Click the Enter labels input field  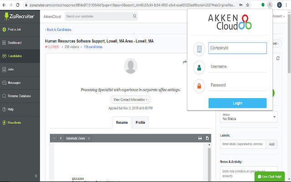243,144
